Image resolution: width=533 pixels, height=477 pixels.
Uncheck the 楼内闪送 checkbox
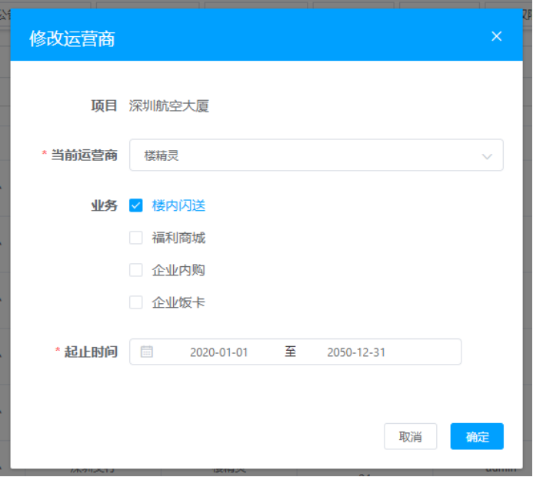pos(136,205)
